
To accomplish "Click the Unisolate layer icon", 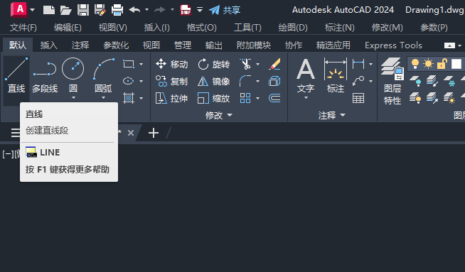I will pos(432,98).
